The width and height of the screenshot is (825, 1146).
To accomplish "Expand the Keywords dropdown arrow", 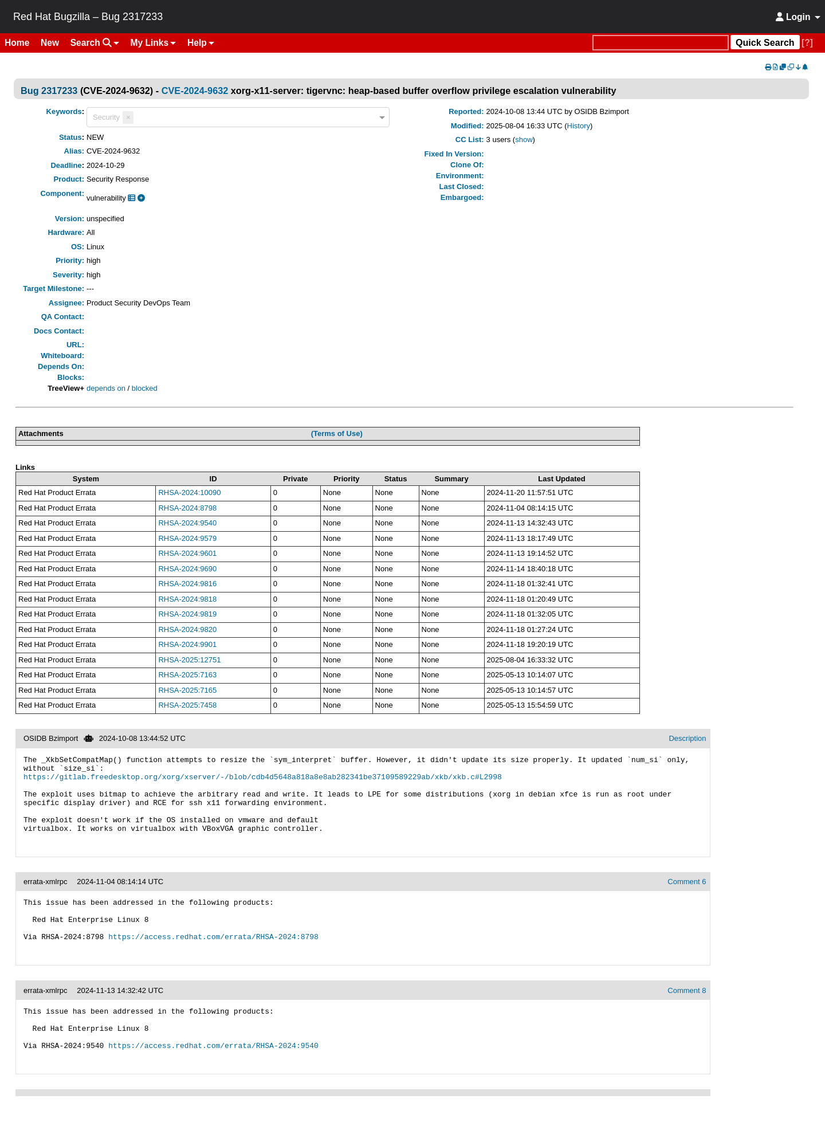I will (x=382, y=117).
